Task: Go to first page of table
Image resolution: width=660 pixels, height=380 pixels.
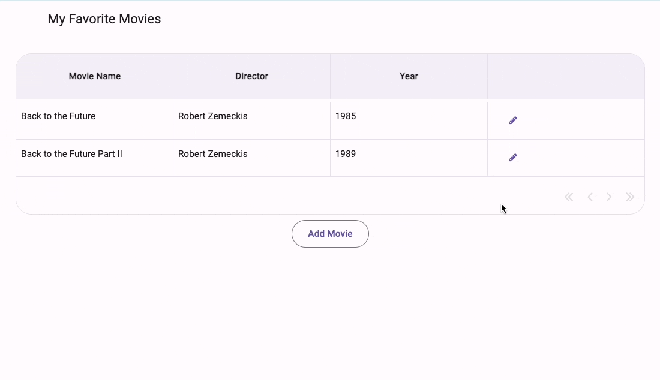Action: [569, 197]
